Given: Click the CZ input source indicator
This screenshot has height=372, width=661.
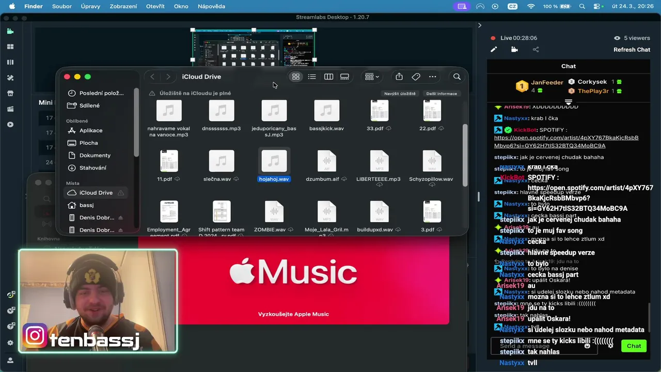Looking at the screenshot, I should point(512,6).
